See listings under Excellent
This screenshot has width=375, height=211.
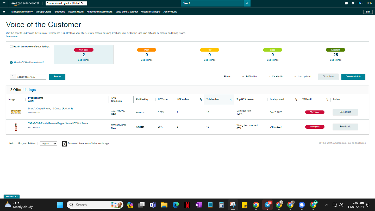[x=336, y=60]
